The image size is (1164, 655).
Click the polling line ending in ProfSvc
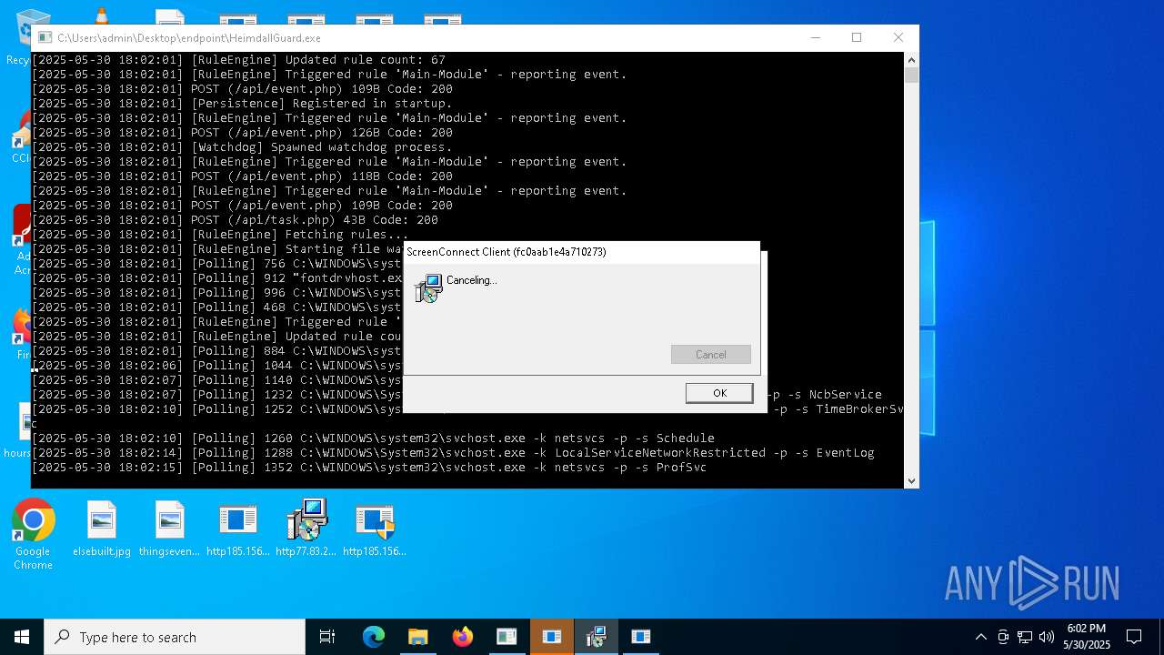[x=369, y=467]
